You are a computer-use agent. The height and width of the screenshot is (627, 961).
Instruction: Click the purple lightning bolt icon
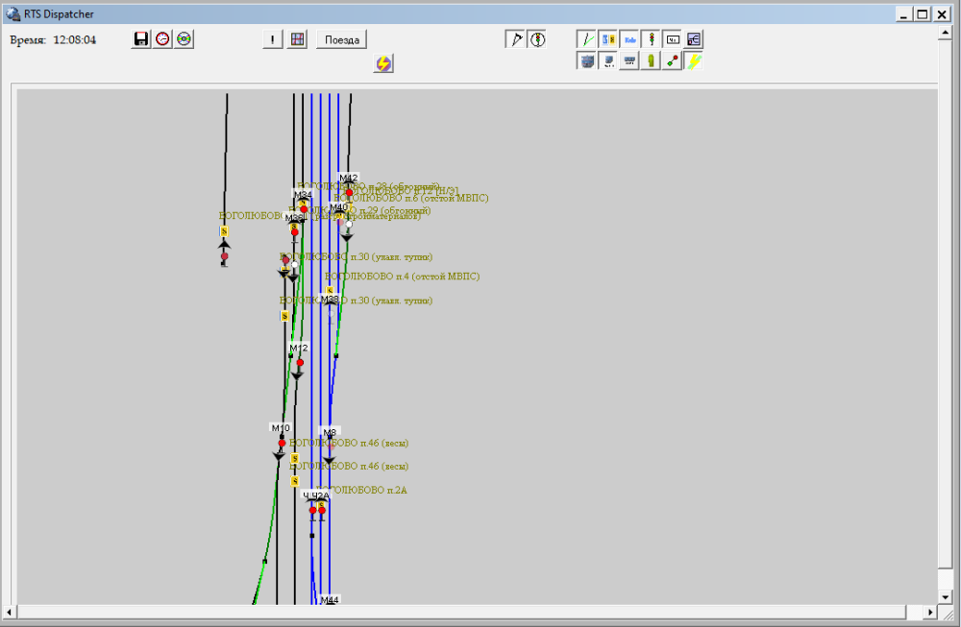(x=383, y=63)
